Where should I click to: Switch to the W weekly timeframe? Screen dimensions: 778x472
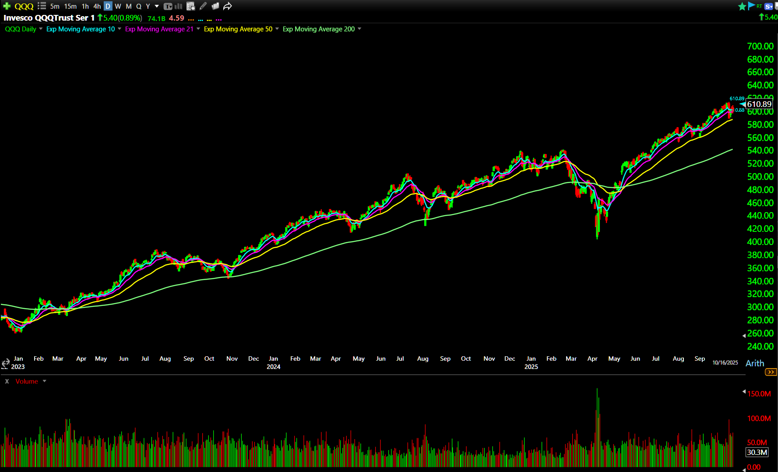pyautogui.click(x=118, y=6)
